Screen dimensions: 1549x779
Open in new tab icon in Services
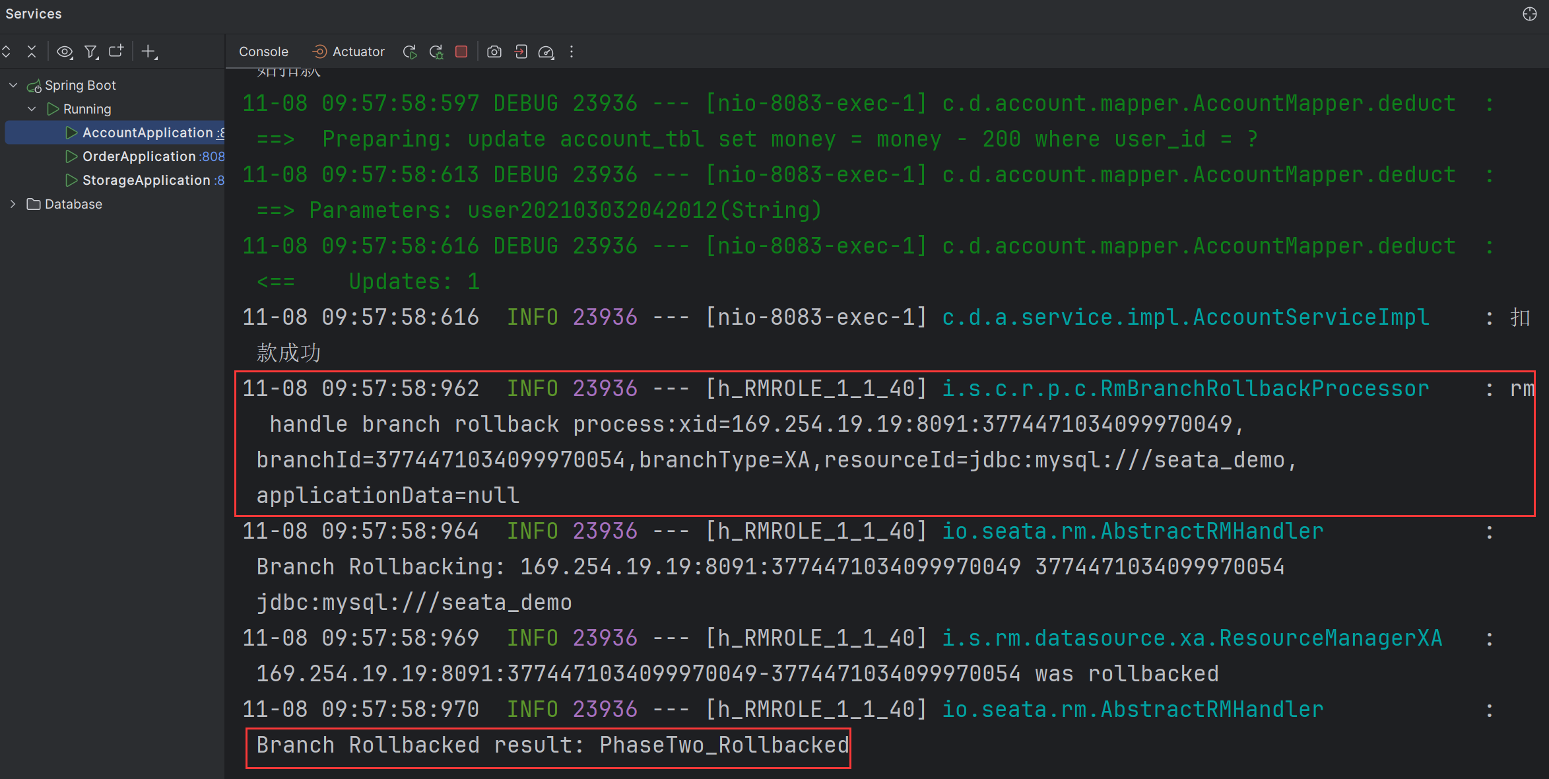coord(116,51)
